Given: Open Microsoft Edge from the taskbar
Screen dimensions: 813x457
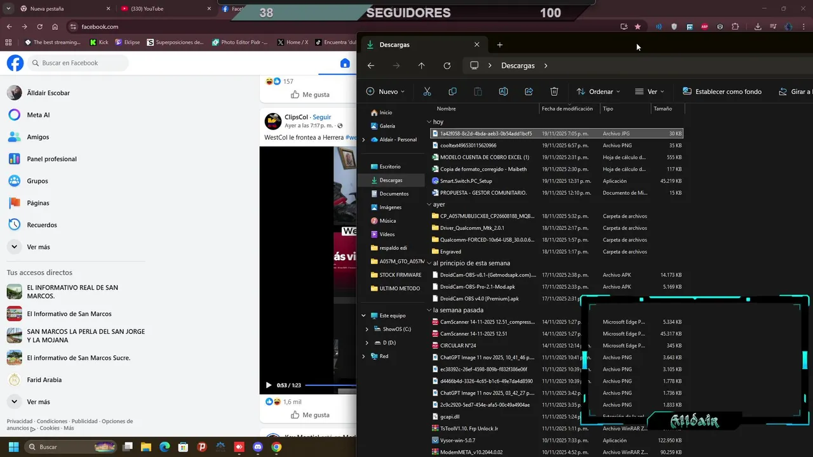Looking at the screenshot, I should (165, 447).
